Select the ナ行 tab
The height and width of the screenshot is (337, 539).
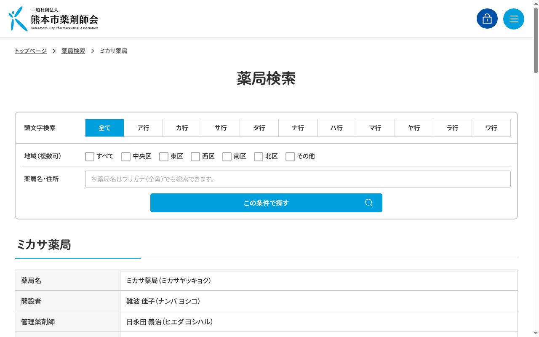pyautogui.click(x=298, y=128)
